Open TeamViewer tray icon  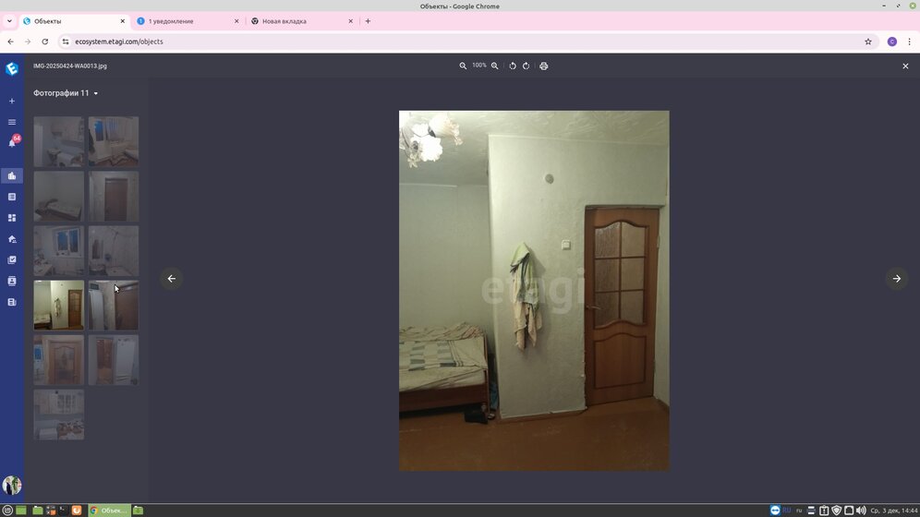tap(775, 511)
